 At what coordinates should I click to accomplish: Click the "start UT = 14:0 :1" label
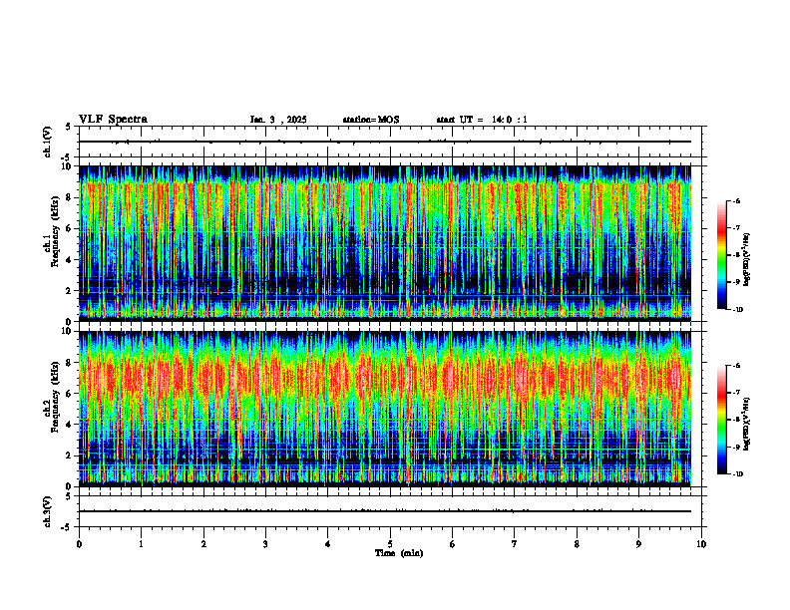(x=482, y=120)
